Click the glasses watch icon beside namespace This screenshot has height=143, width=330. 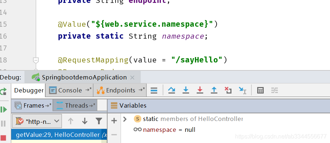(137, 130)
